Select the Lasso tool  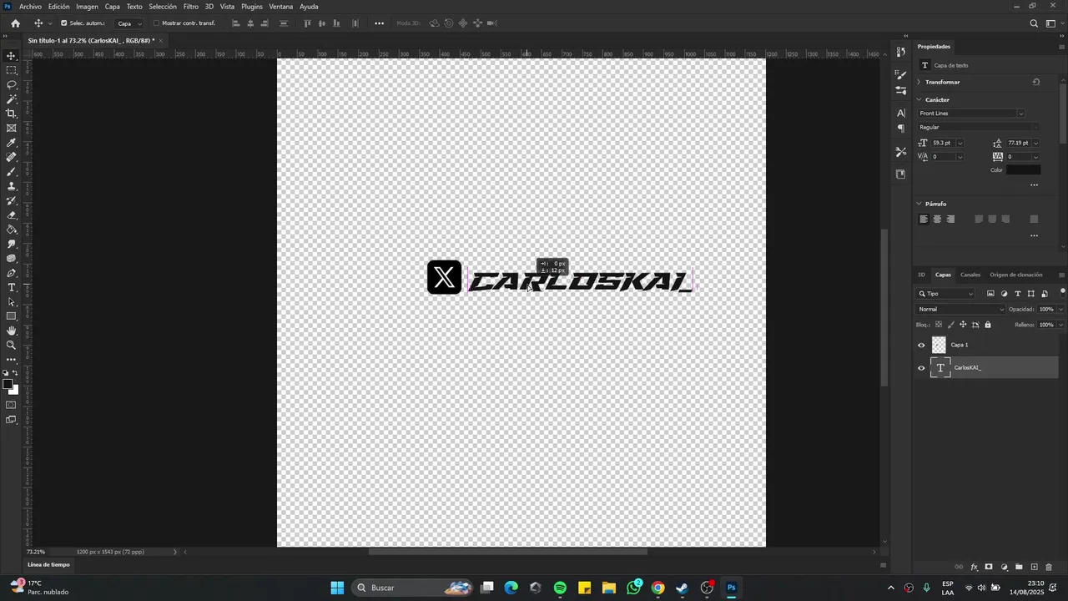(12, 84)
